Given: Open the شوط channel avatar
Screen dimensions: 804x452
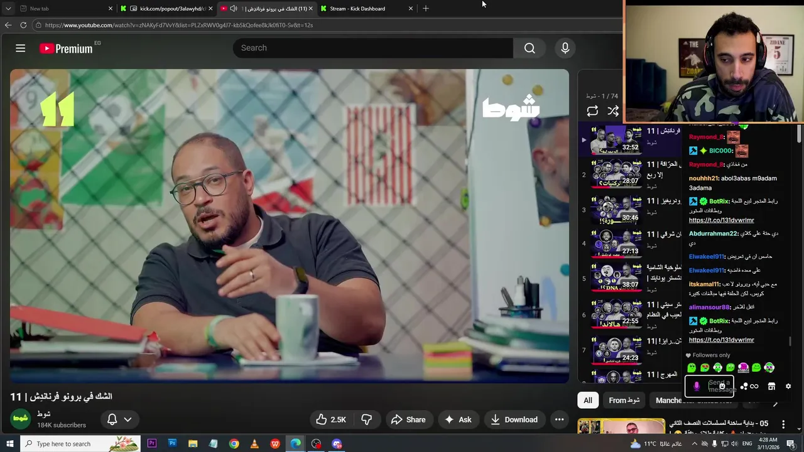Looking at the screenshot, I should 20,419.
